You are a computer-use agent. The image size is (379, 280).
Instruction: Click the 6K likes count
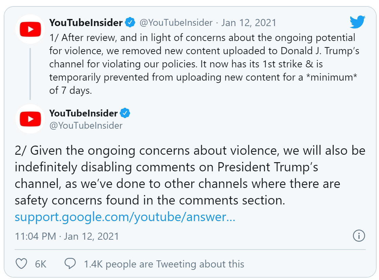41,264
